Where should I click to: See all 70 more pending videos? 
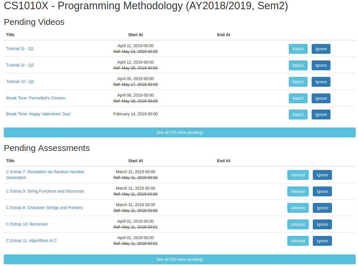coord(180,132)
